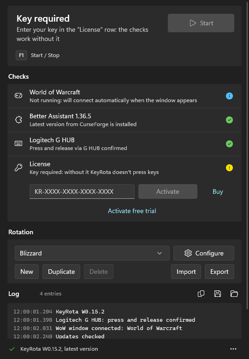
Task: Click log line 'KeyRota W0.15.2'
Action: point(80,312)
